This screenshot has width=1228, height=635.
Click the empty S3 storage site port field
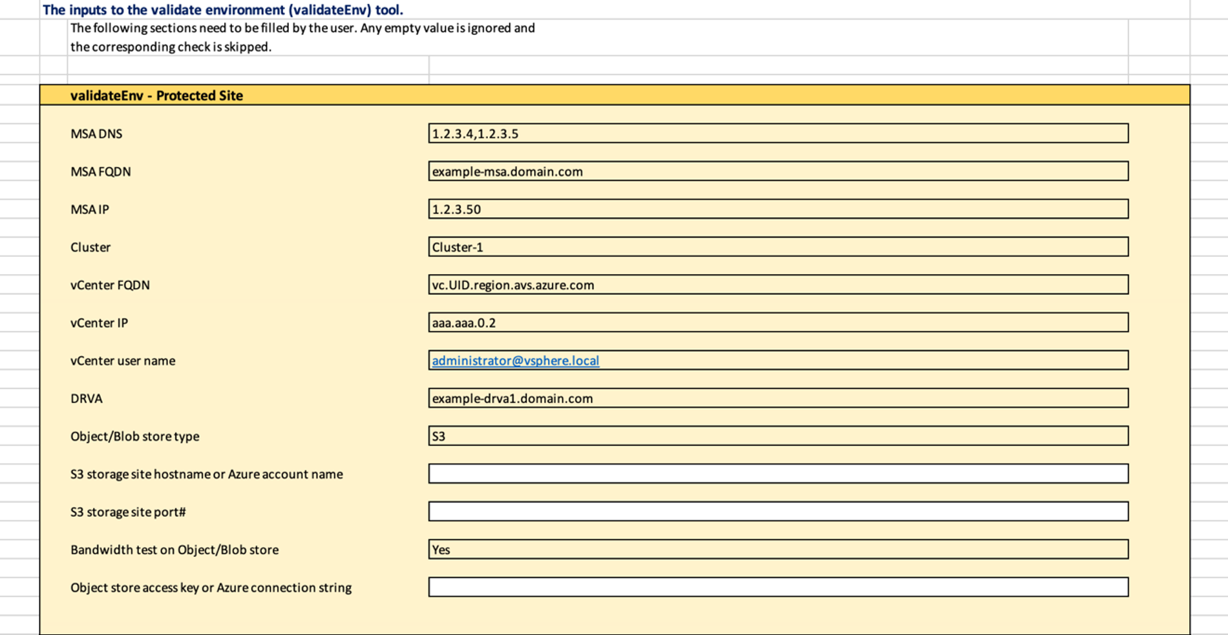point(778,511)
